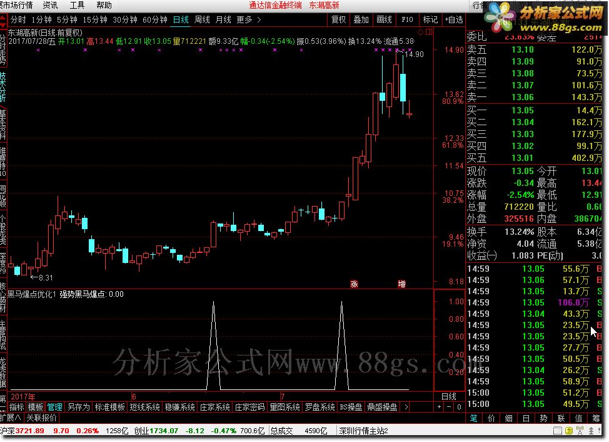Select the '30分钟' period
Screen dimensions: 609x442
125,19
